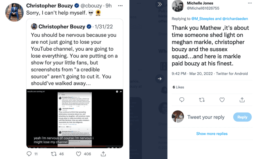This screenshot has width=253, height=159.
Task: Like Michelle Jones's reply
Action: click(x=222, y=100)
